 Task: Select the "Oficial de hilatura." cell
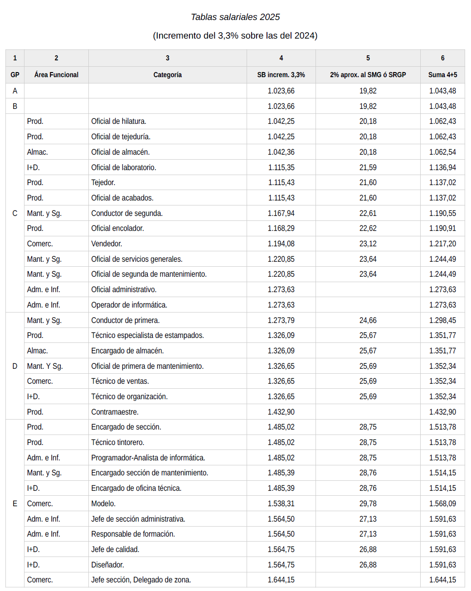(x=119, y=122)
